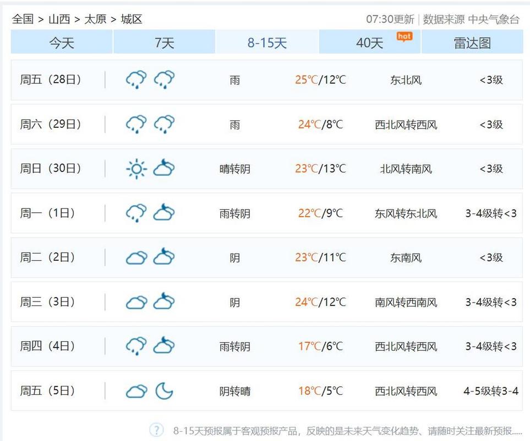
Task: Click the 南风转西南风 wind text
Action: coord(406,302)
